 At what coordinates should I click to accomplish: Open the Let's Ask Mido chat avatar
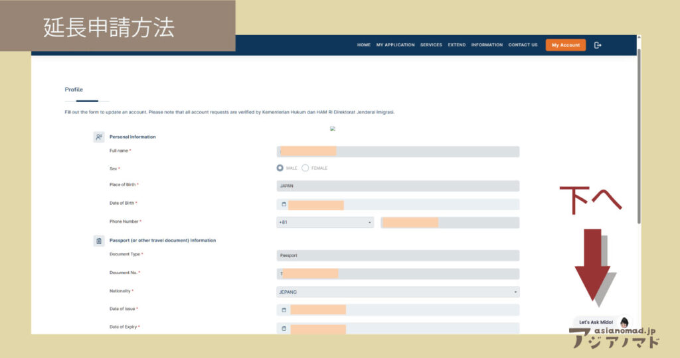[624, 322]
